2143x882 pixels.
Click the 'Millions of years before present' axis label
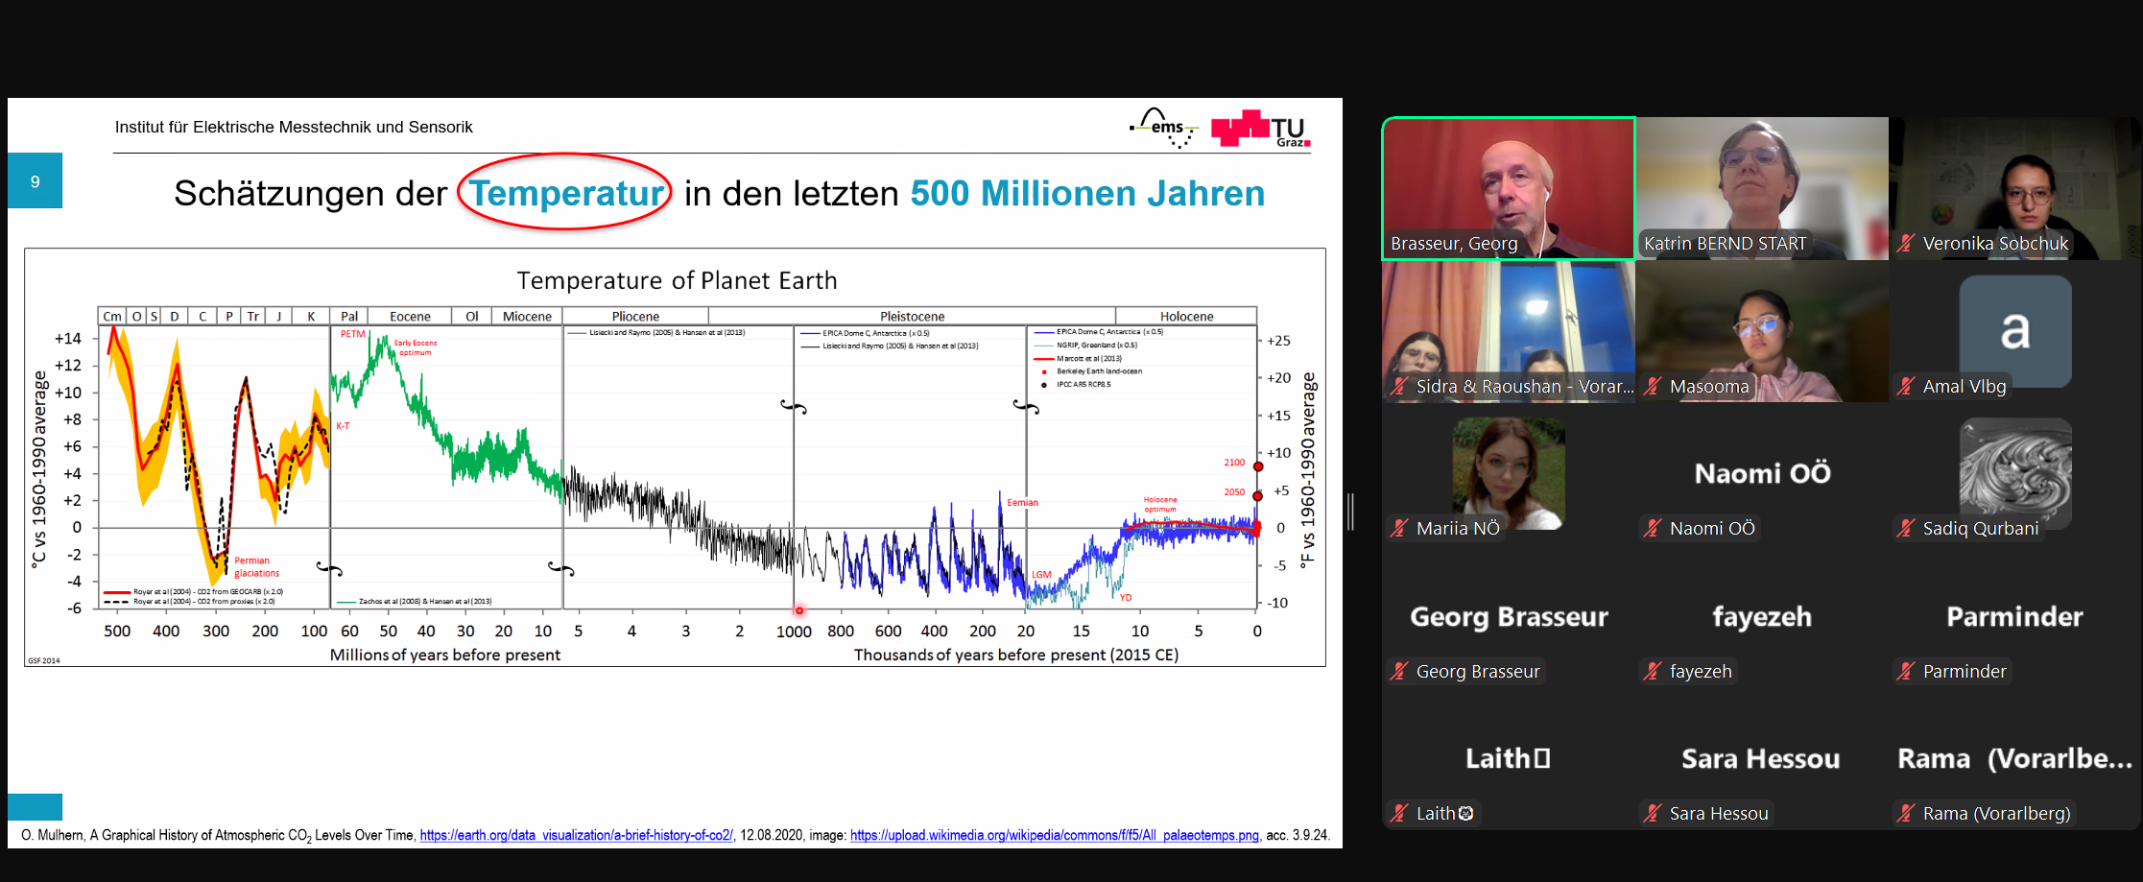(x=445, y=655)
